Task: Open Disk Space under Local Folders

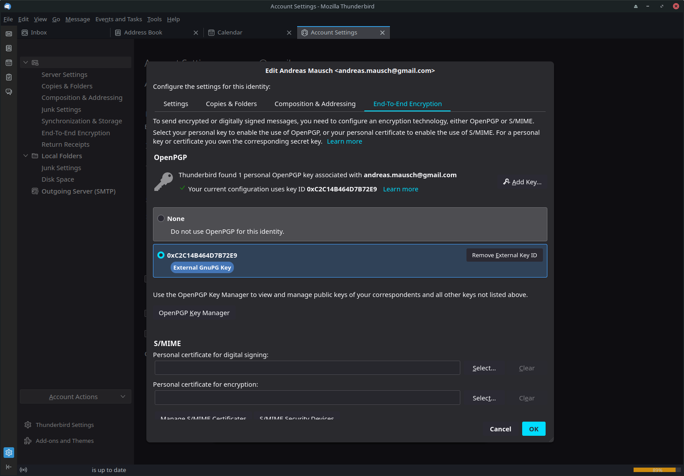Action: (58, 179)
